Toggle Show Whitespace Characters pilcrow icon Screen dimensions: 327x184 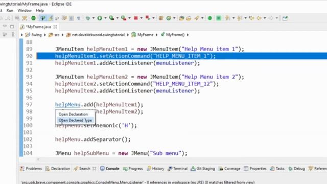[x=78, y=18]
